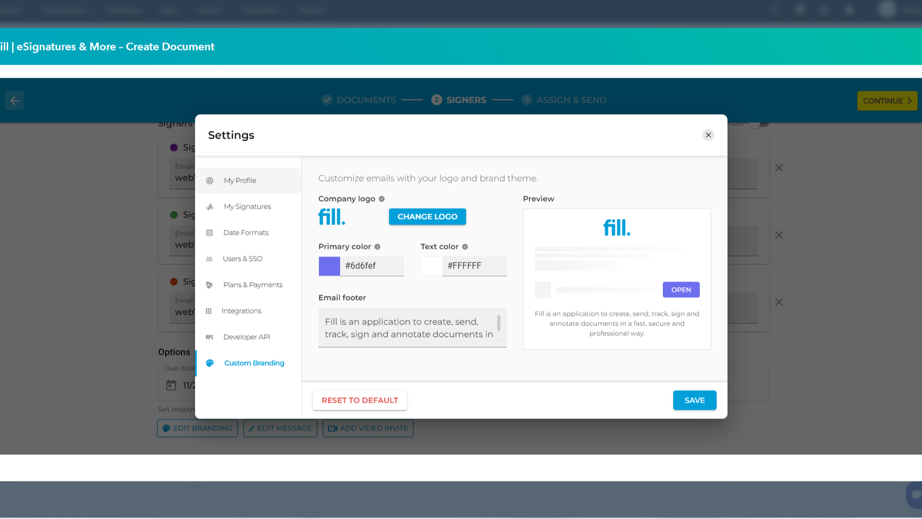
Task: Open the My Profile settings tab
Action: pyautogui.click(x=240, y=180)
